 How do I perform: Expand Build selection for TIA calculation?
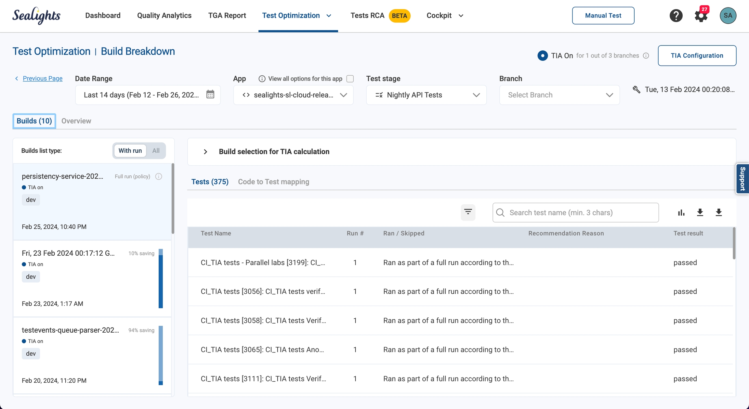tap(205, 152)
